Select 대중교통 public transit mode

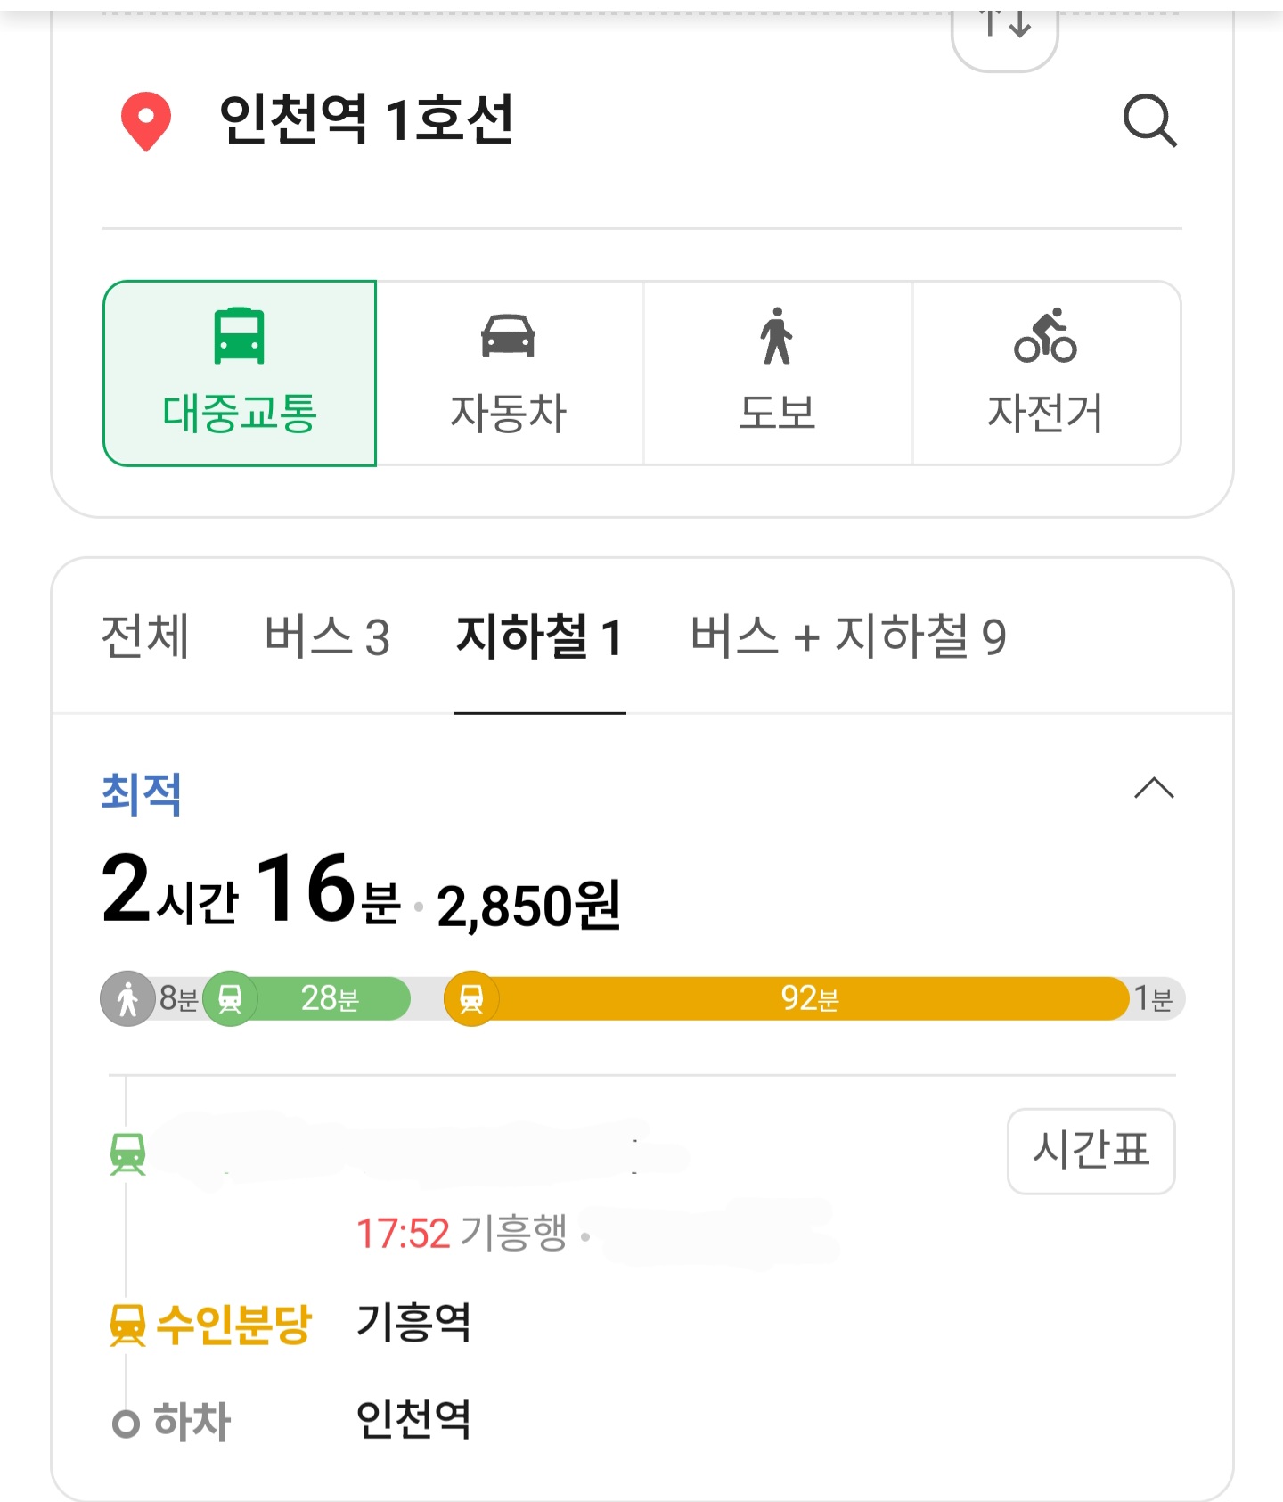pos(240,373)
